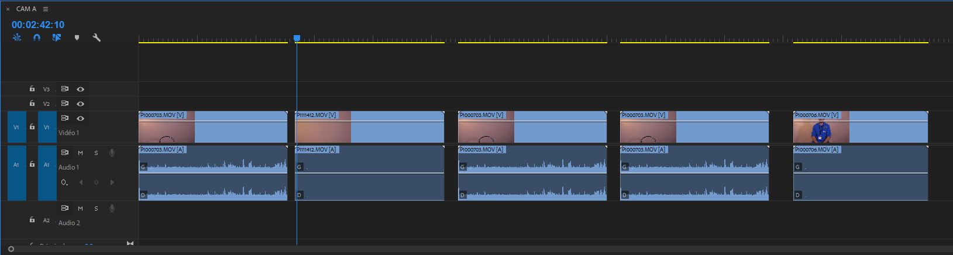Screen dimensions: 953x255
Task: Enable voice-over record on Audio 1
Action: [x=112, y=153]
